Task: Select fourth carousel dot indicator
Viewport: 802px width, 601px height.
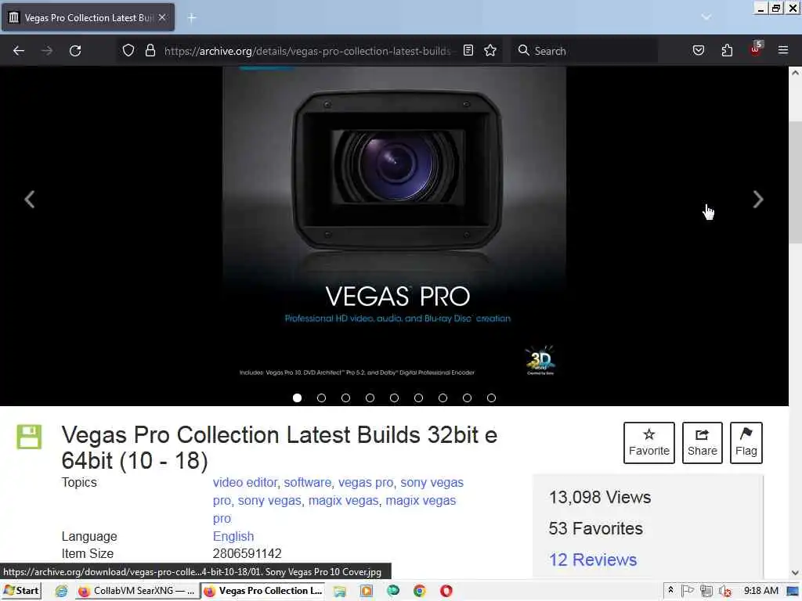Action: tap(370, 398)
